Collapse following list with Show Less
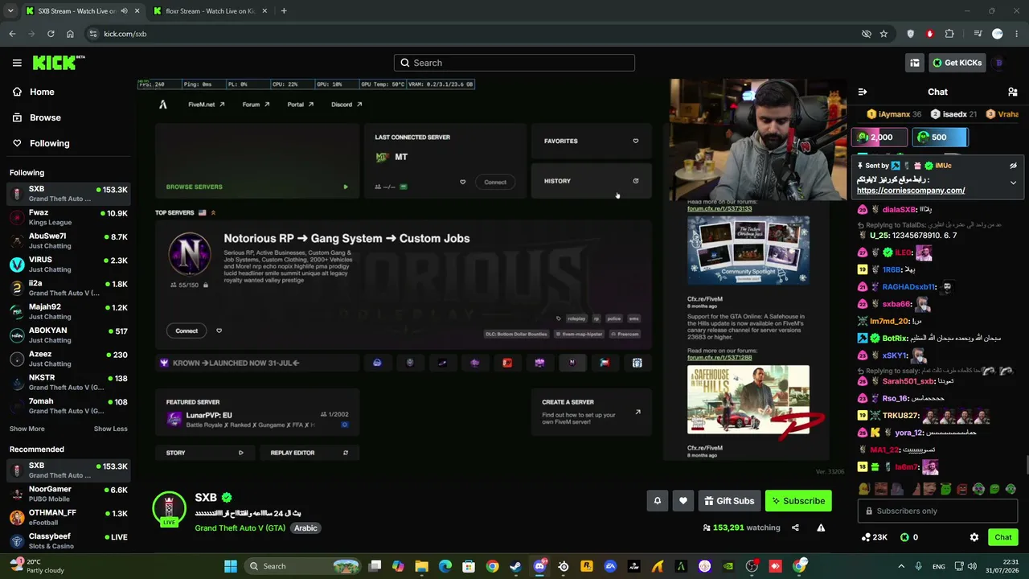Viewport: 1029px width, 579px height. (x=111, y=429)
